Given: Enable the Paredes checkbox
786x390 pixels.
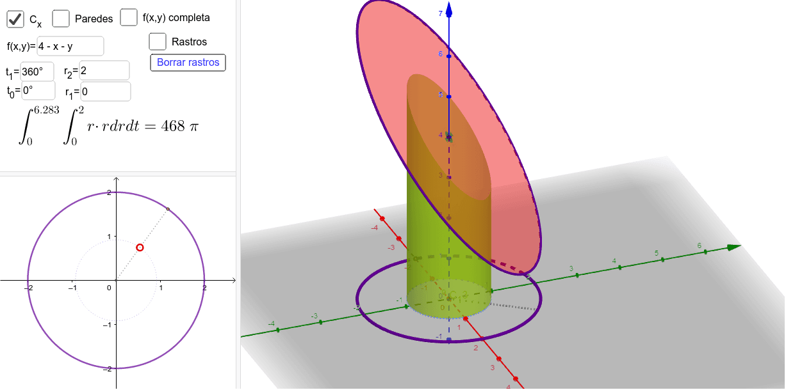Looking at the screenshot, I should tap(61, 19).
